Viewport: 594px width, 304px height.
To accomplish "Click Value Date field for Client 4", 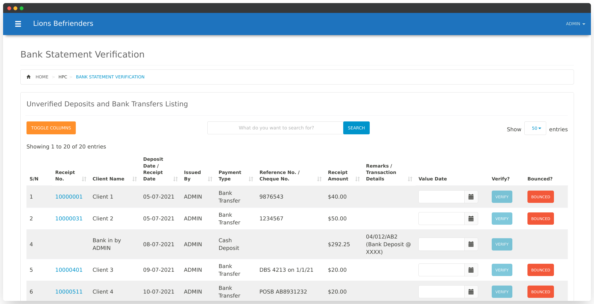I will point(441,292).
